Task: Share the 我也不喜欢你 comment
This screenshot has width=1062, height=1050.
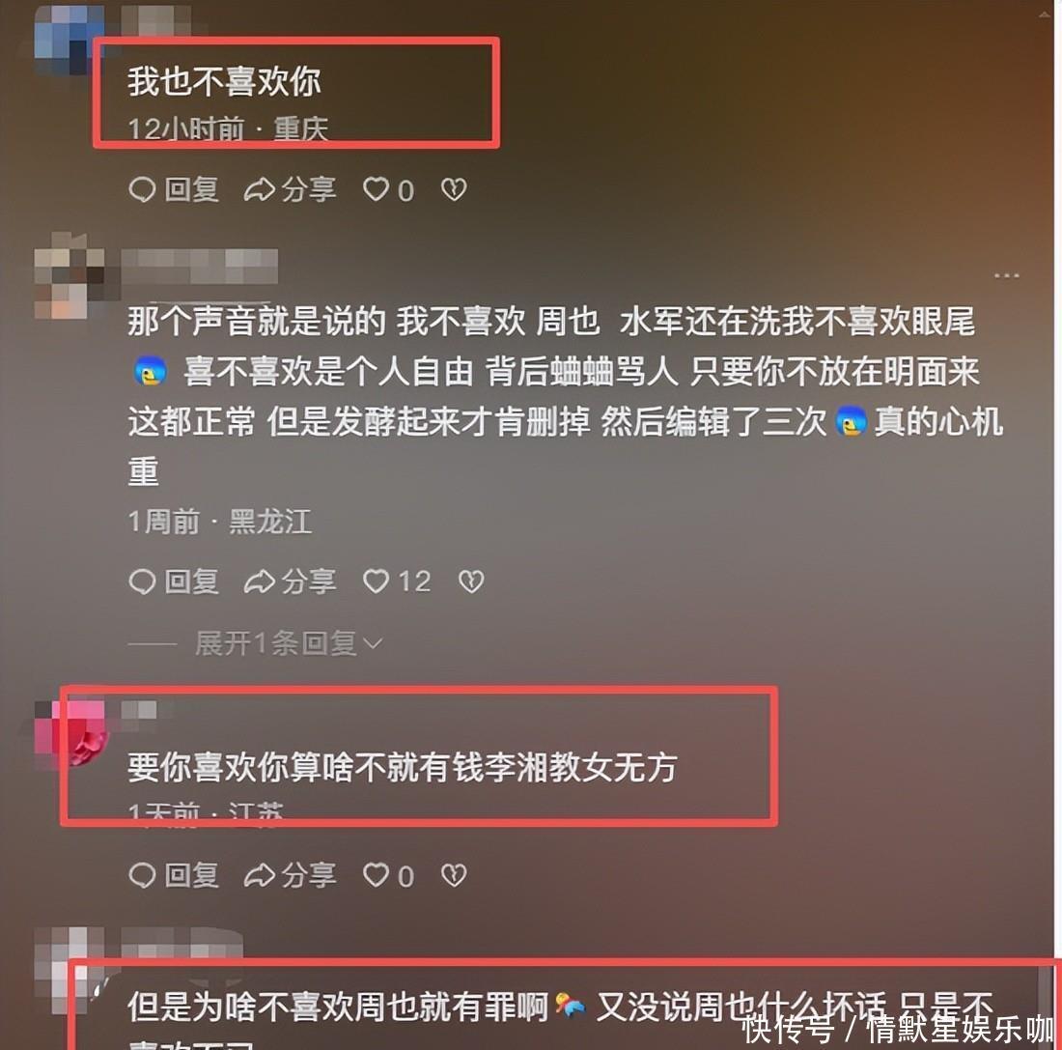Action: click(x=290, y=189)
